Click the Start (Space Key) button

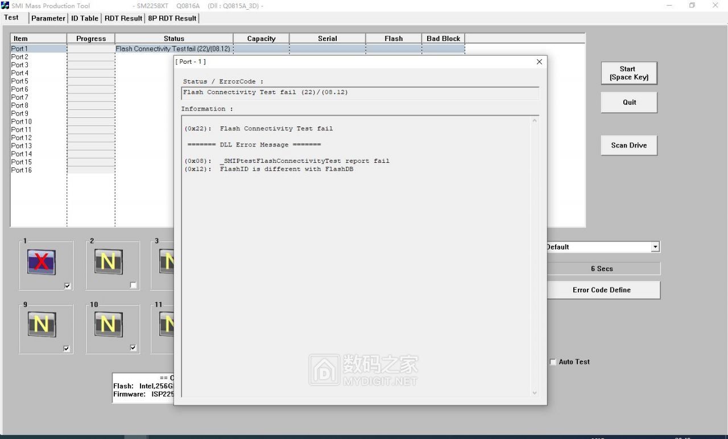(x=629, y=73)
